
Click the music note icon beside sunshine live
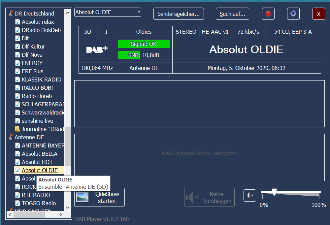click(x=17, y=121)
